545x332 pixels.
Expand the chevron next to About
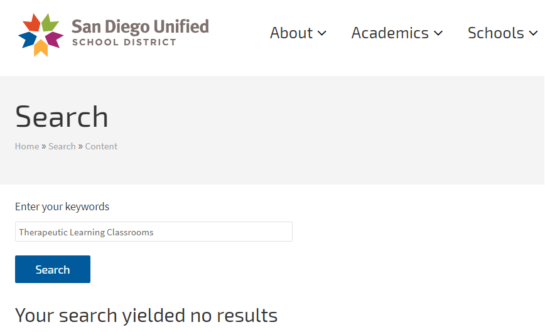[322, 33]
